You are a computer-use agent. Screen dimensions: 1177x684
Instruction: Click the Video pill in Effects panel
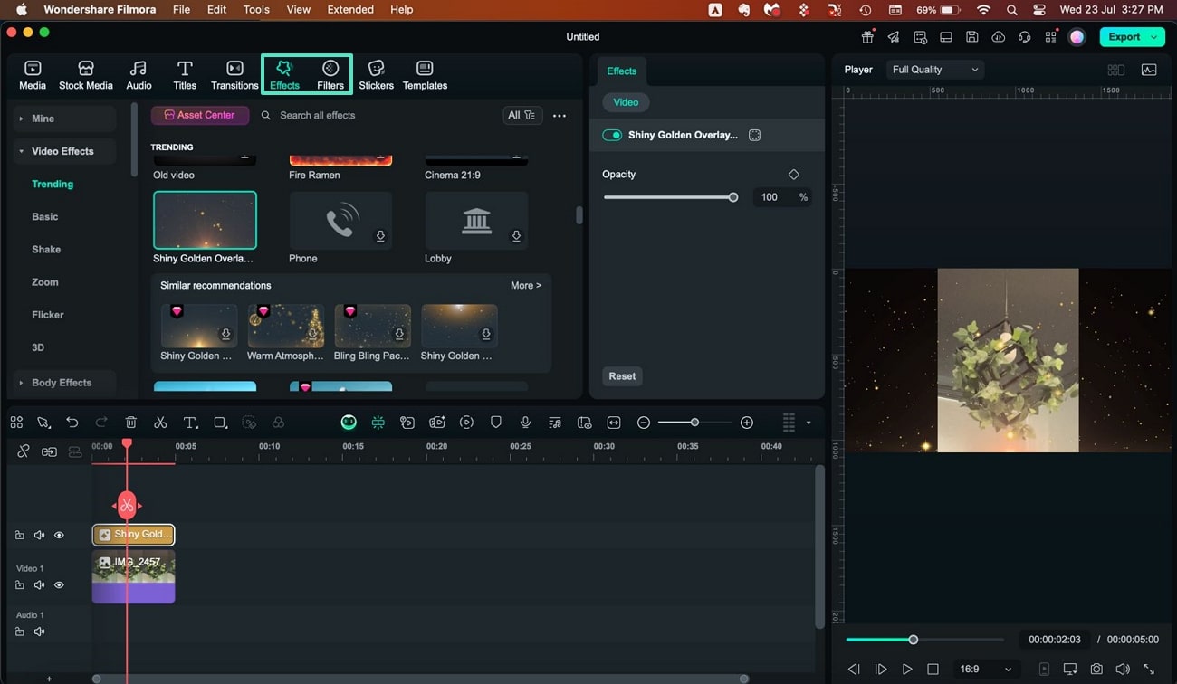click(x=626, y=102)
